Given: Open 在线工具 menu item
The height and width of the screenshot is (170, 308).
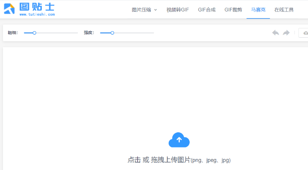Looking at the screenshot, I should [284, 10].
